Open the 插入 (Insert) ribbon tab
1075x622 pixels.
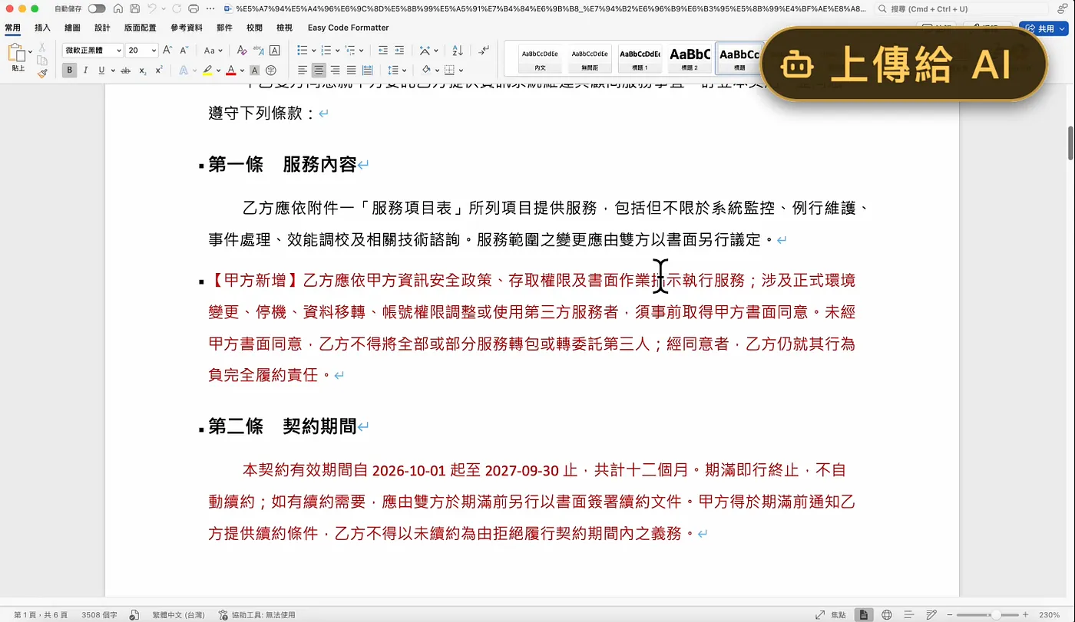coord(42,28)
